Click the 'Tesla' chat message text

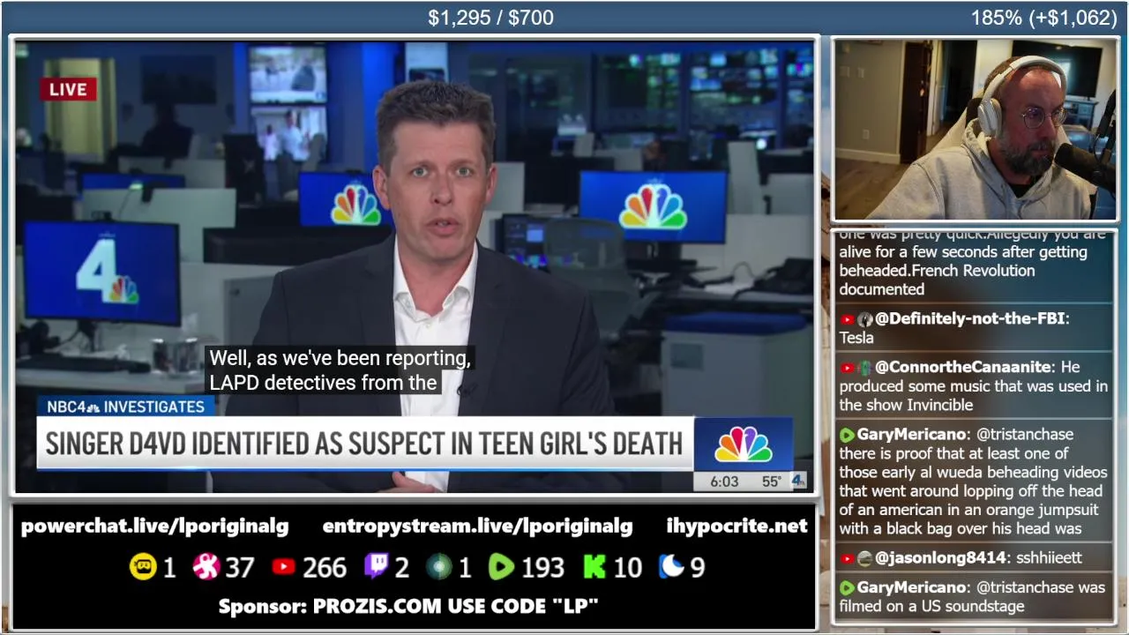pyautogui.click(x=856, y=338)
